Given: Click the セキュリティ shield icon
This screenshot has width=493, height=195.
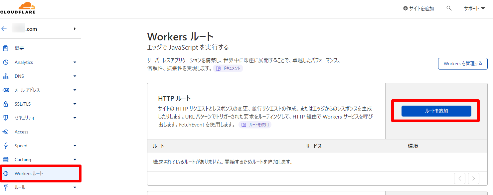Looking at the screenshot, I should click(x=6, y=118).
